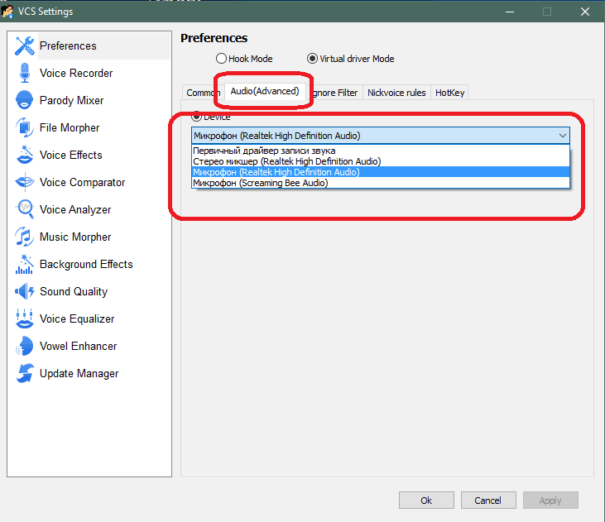The width and height of the screenshot is (605, 522).
Task: Click the Vowel Enhancer icon
Action: (24, 346)
